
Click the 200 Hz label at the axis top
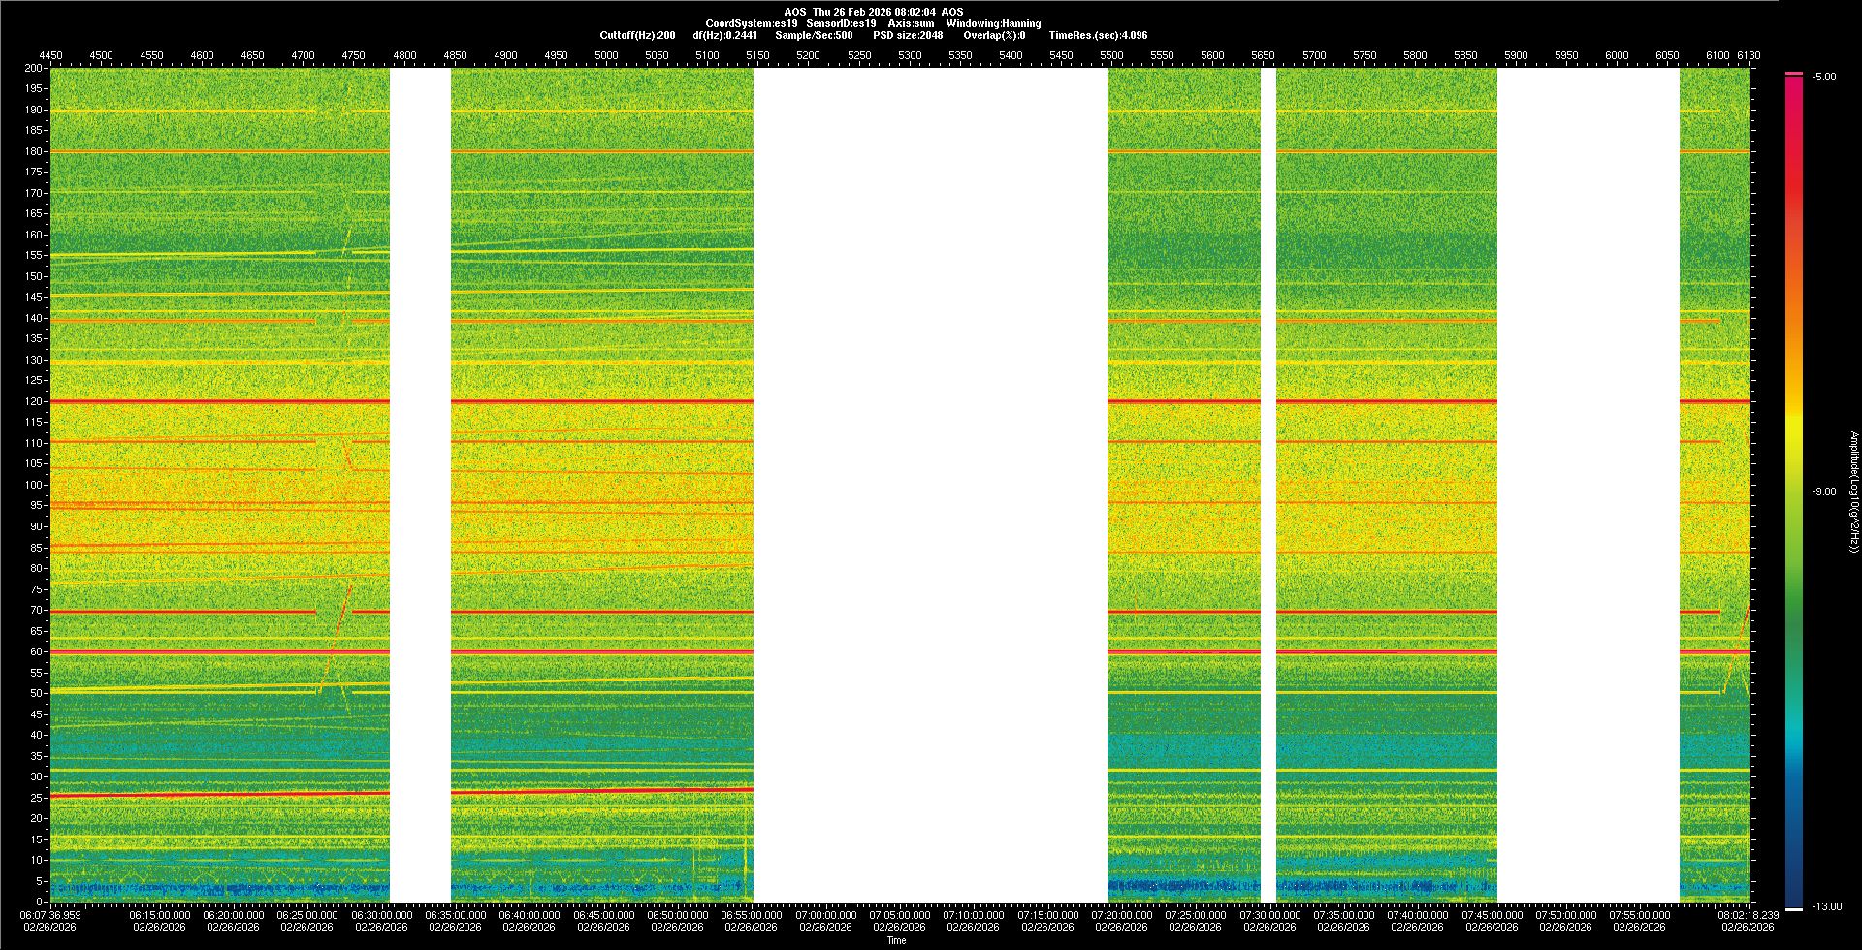click(x=34, y=68)
